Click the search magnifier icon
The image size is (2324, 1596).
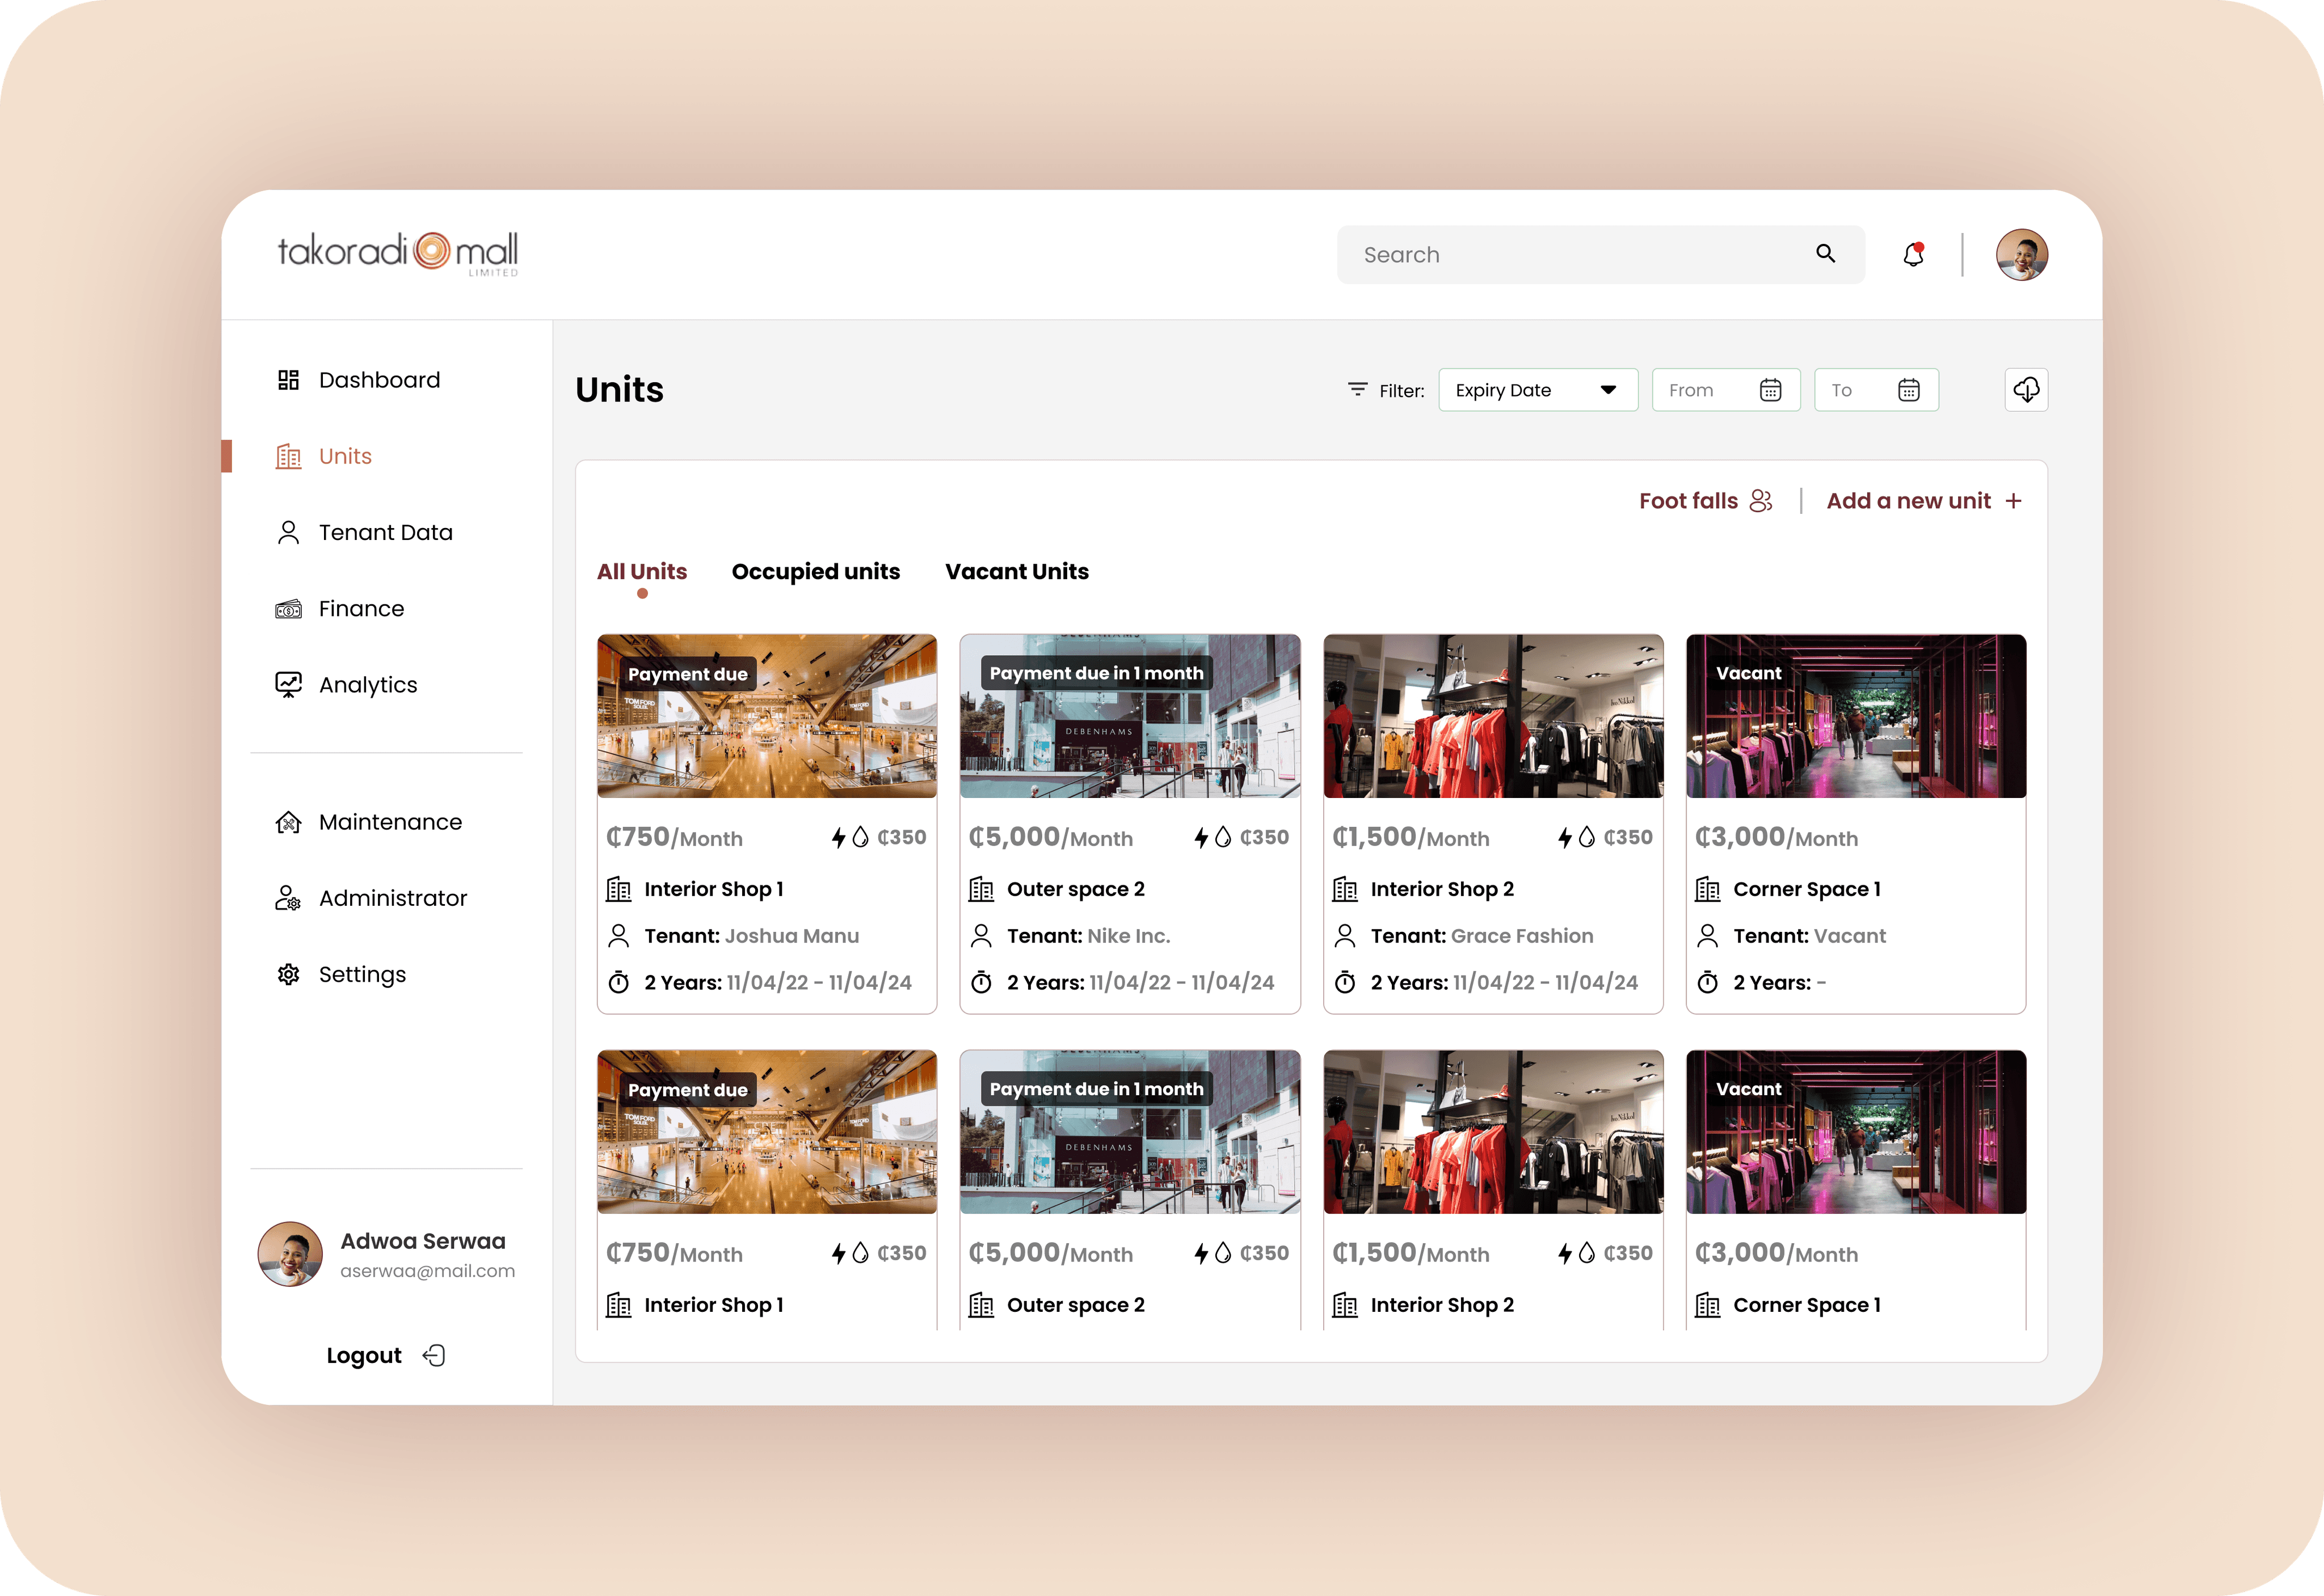click(1825, 254)
